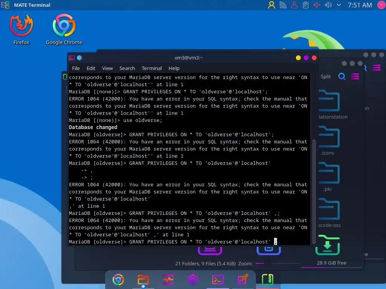Open the .icons folder in file manager
386x289 pixels.
[329, 141]
